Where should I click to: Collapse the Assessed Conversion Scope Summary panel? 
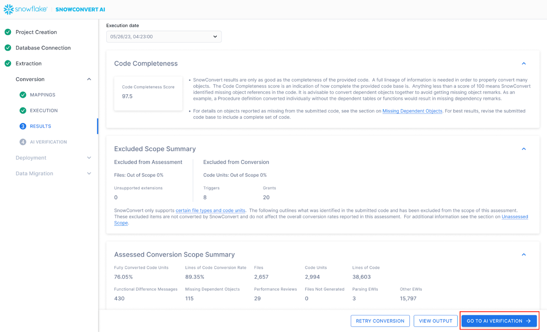pos(524,255)
